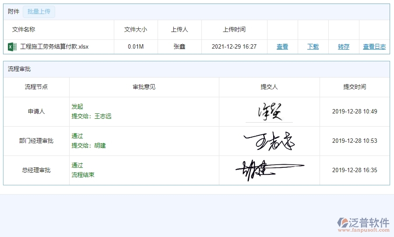
Task: Click the 胡建 signature image
Action: click(x=270, y=170)
